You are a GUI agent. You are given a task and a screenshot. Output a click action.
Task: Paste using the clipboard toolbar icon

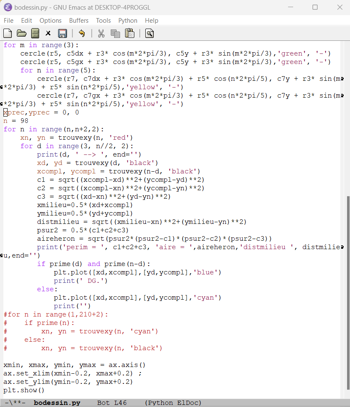(129, 33)
